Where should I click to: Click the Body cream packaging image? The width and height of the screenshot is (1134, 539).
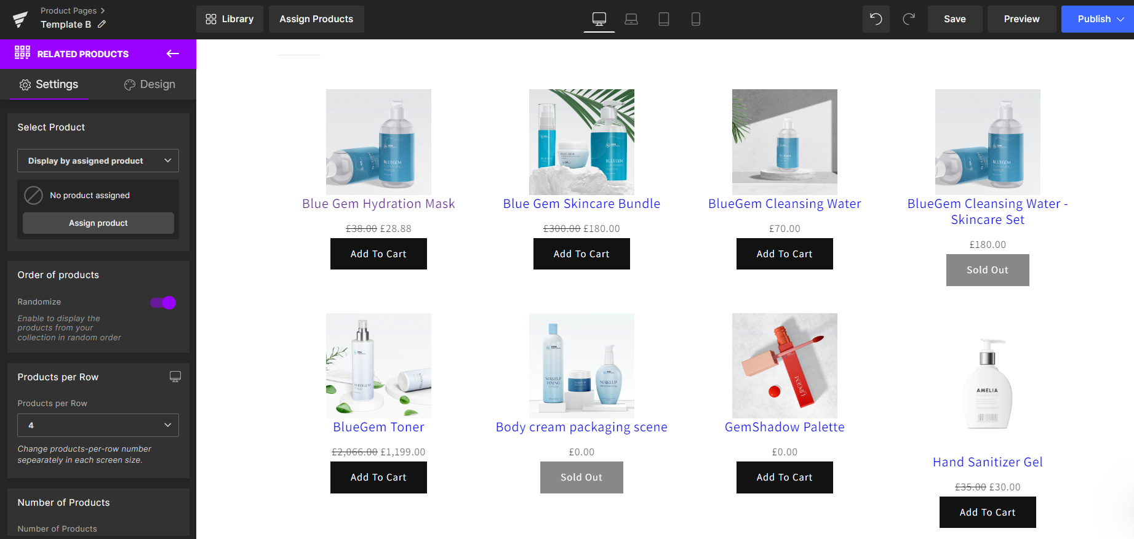tap(581, 365)
